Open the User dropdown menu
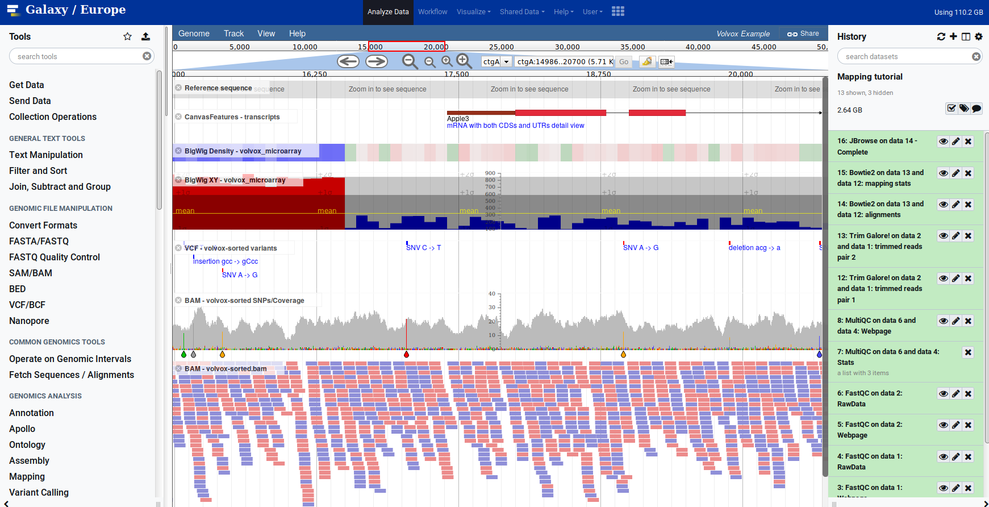 pyautogui.click(x=592, y=11)
